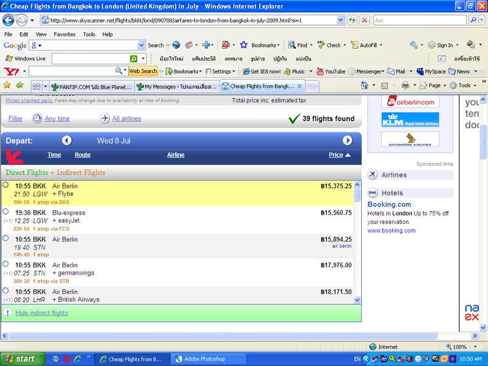488x366 pixels.
Task: Click the Yahoo toolbar MySpace icon
Action: [x=420, y=71]
